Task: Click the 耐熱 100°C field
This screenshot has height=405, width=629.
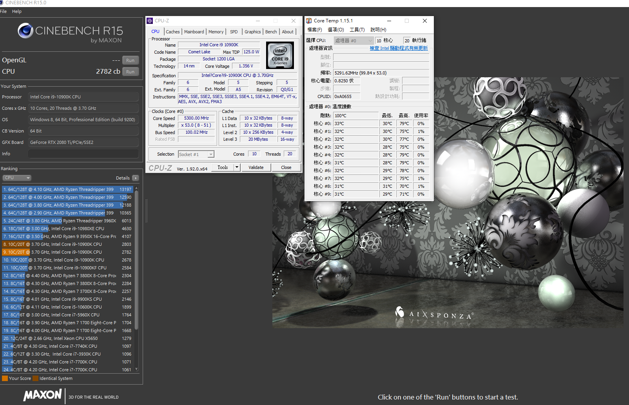Action: [356, 116]
